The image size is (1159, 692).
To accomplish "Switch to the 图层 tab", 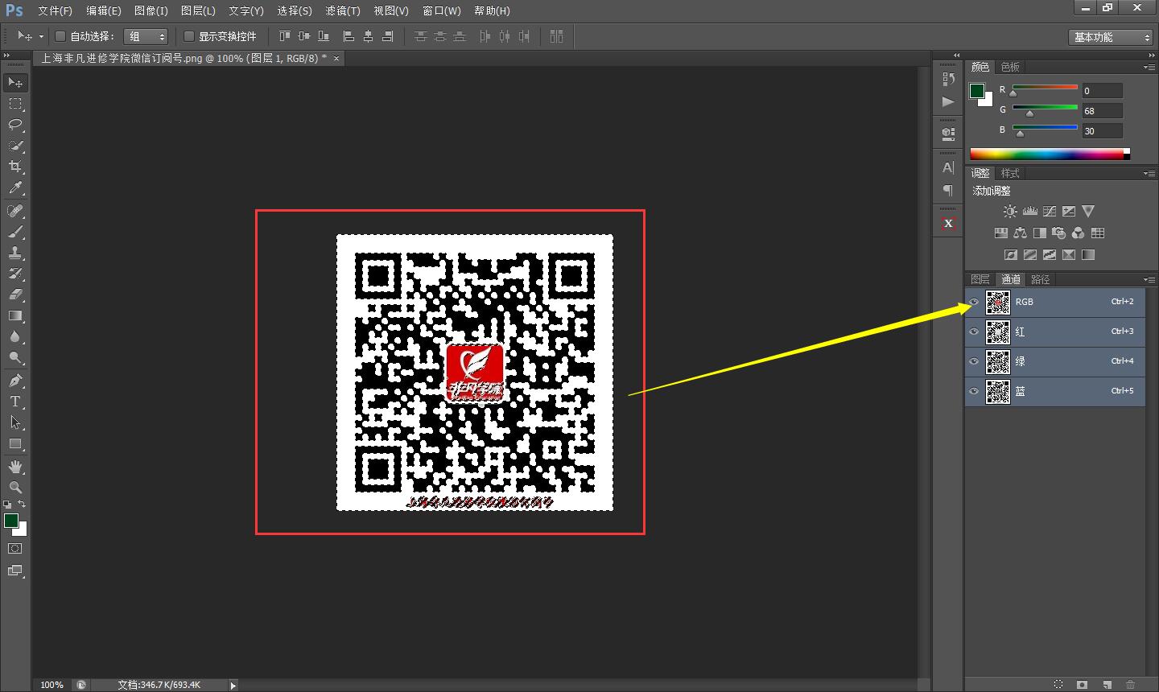I will [x=980, y=279].
